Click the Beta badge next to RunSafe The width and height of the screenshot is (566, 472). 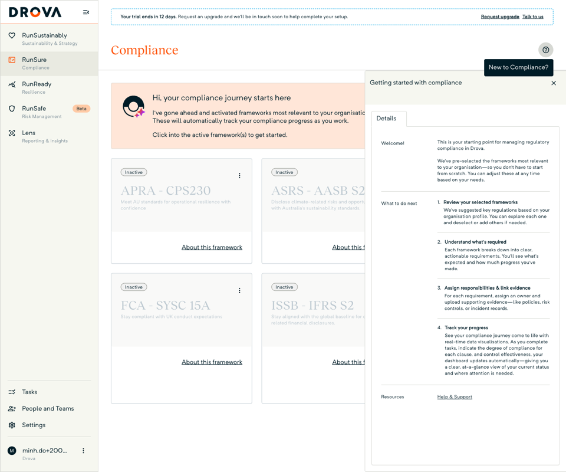[x=81, y=109]
